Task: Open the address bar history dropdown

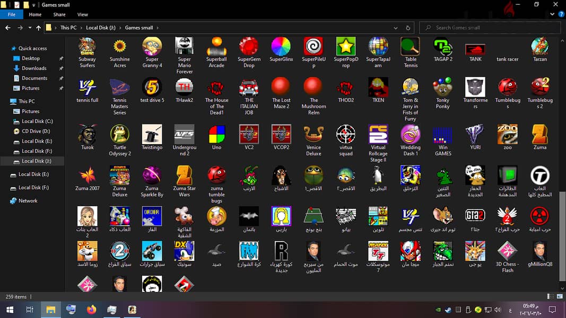Action: pos(396,28)
